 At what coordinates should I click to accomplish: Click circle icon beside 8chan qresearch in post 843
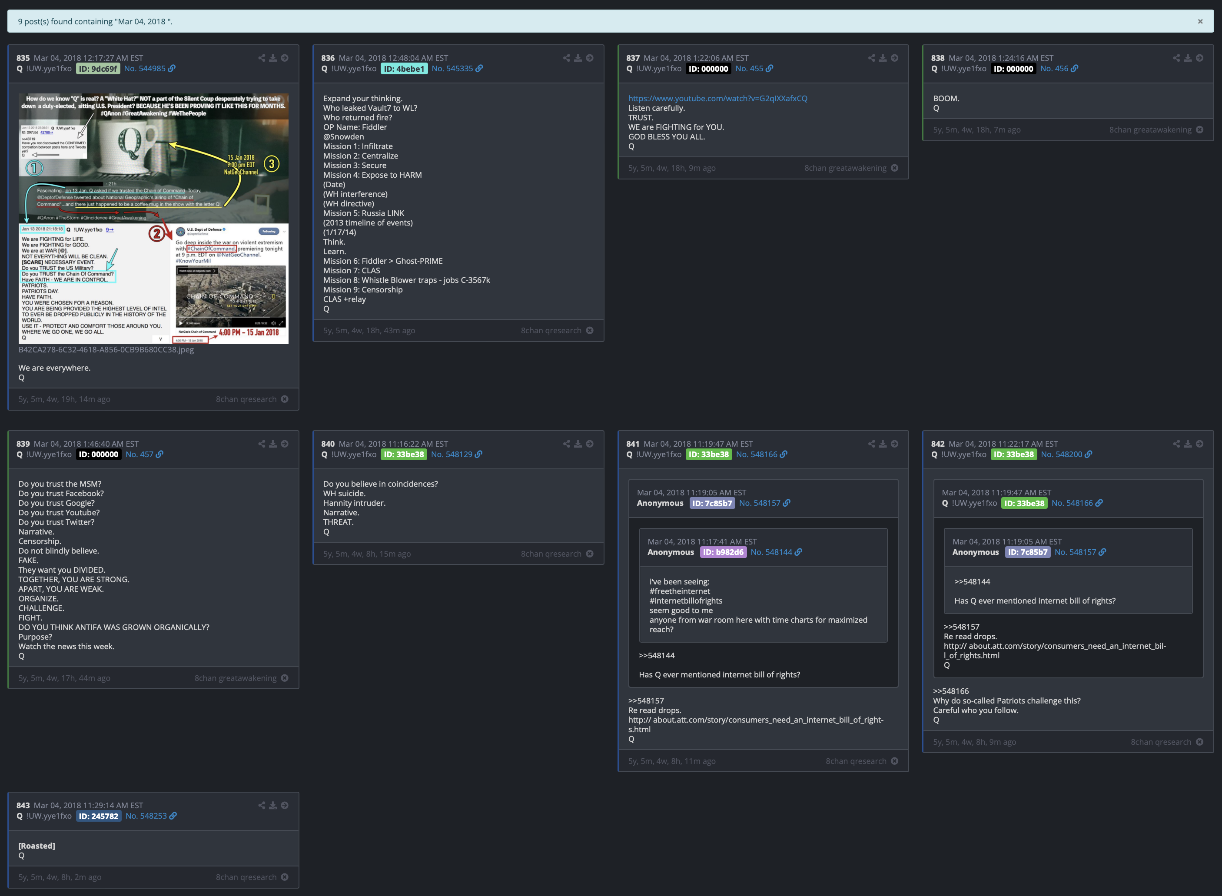285,877
